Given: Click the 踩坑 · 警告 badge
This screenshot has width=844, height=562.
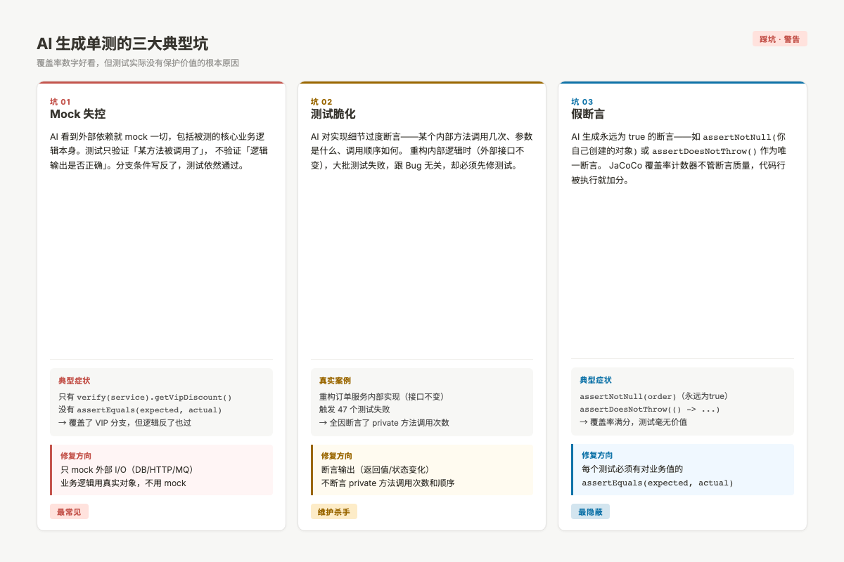Looking at the screenshot, I should click(x=779, y=39).
